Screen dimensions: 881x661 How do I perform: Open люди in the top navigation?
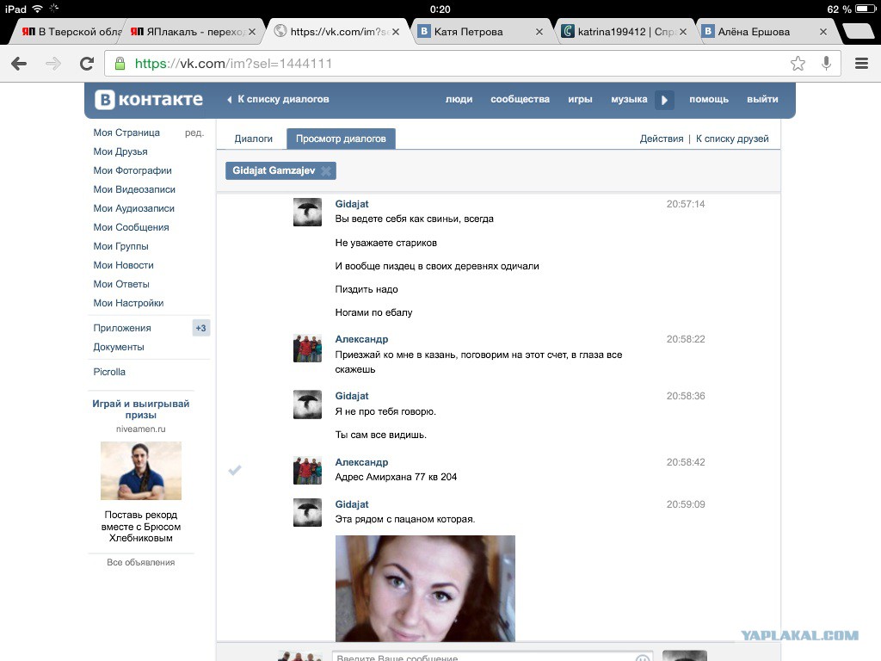(459, 100)
